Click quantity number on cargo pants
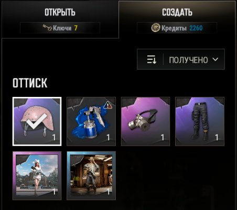237x210 pixels. click(x=217, y=137)
